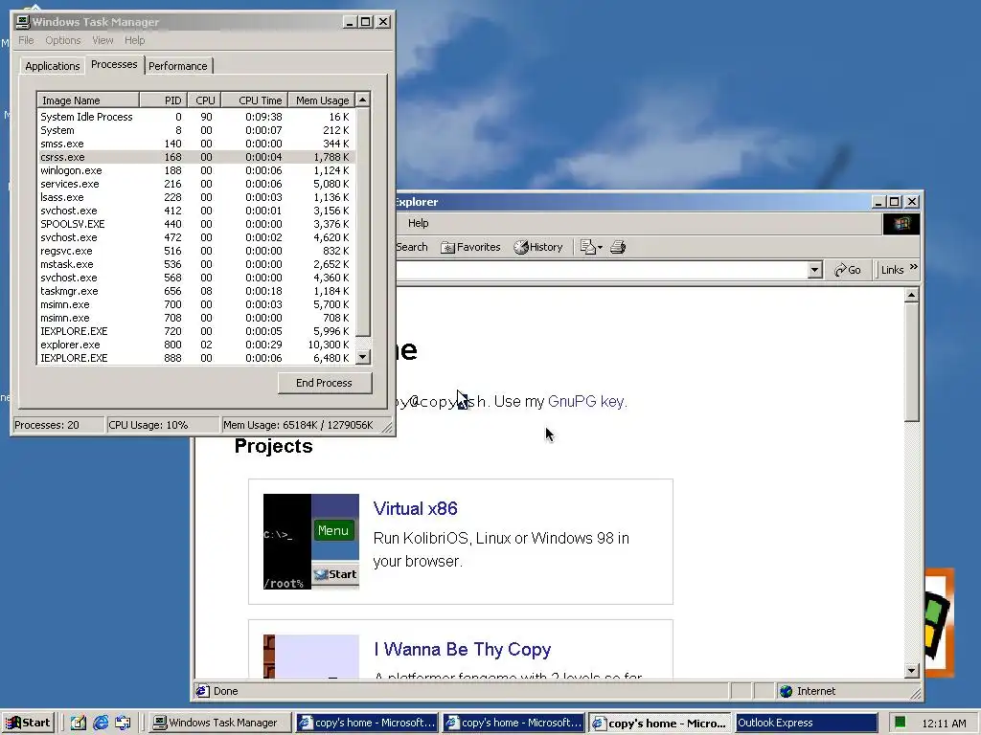Select IEXPLORE.EXE row with PID 720
981x735 pixels.
click(196, 331)
